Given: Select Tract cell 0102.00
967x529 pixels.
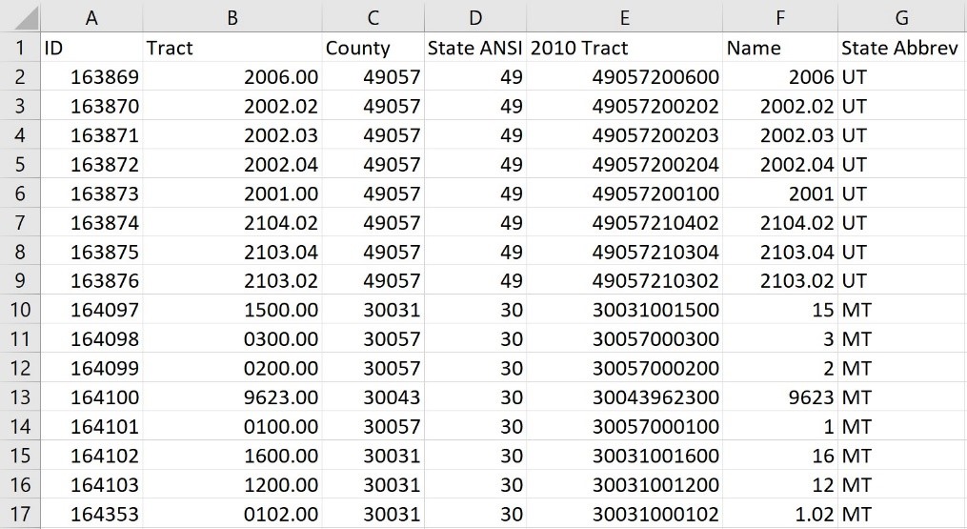Looking at the screenshot, I should [x=232, y=514].
